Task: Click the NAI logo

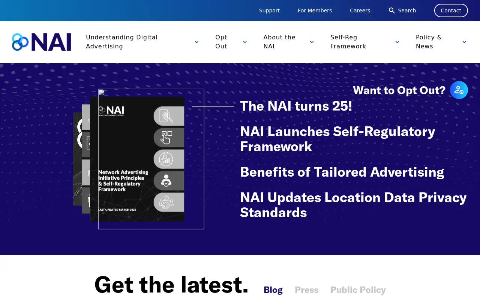Action: (x=41, y=42)
